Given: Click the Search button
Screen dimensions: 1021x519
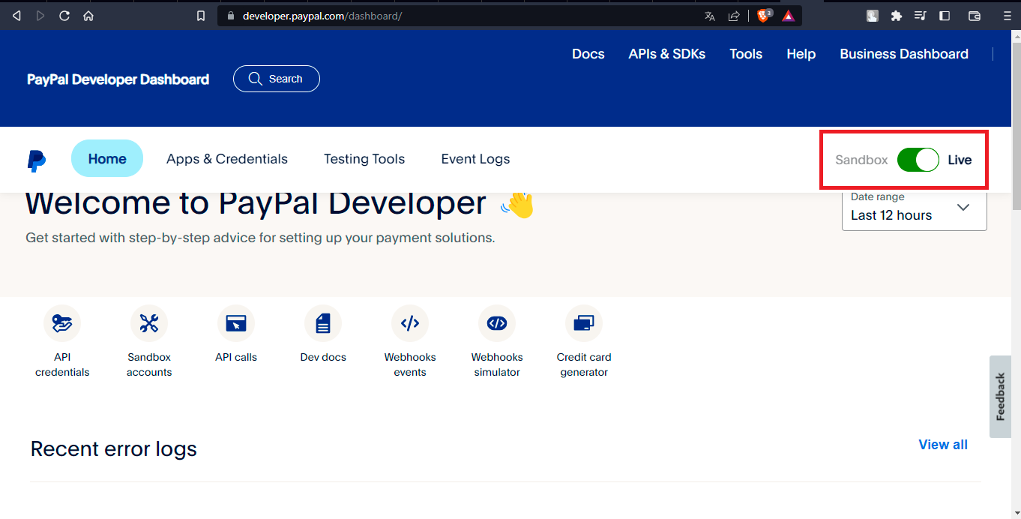Looking at the screenshot, I should [x=277, y=79].
